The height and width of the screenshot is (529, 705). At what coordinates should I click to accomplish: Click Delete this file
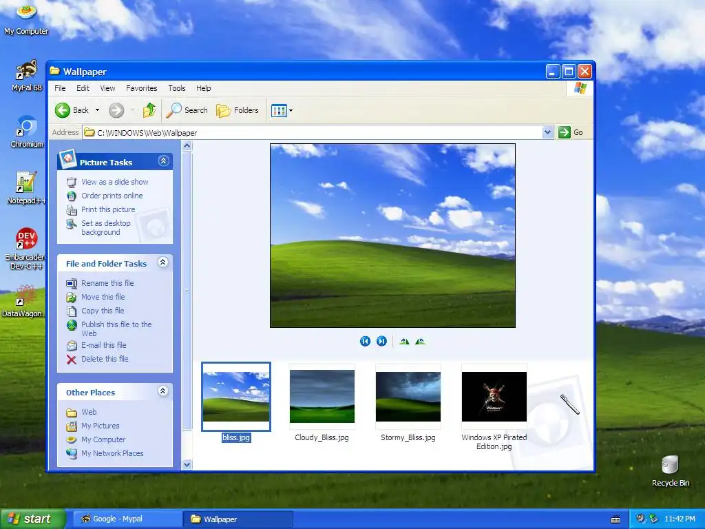pos(105,359)
